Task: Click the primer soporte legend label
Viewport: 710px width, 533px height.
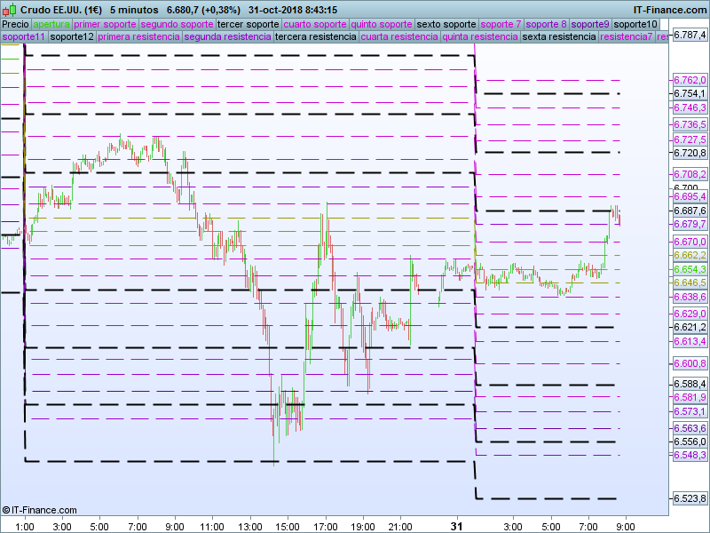Action: 105,24
